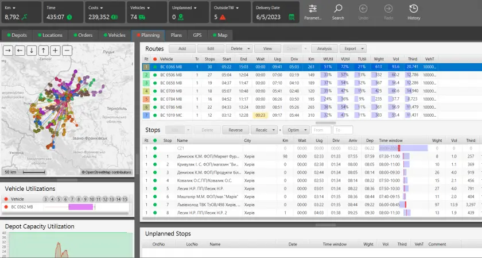482x258 pixels.
Task: Open the GPS tab
Action: pyautogui.click(x=197, y=35)
